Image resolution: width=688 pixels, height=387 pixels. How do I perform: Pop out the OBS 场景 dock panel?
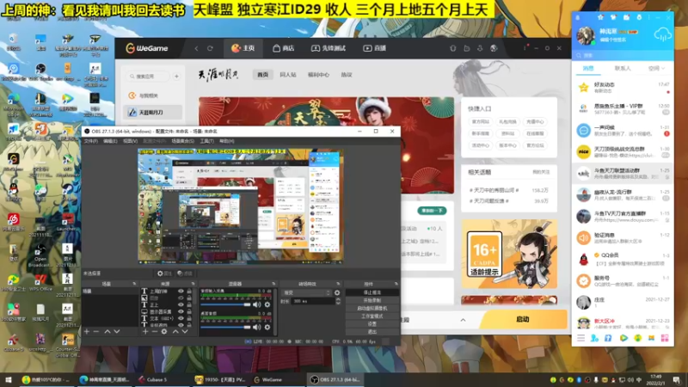tap(134, 284)
